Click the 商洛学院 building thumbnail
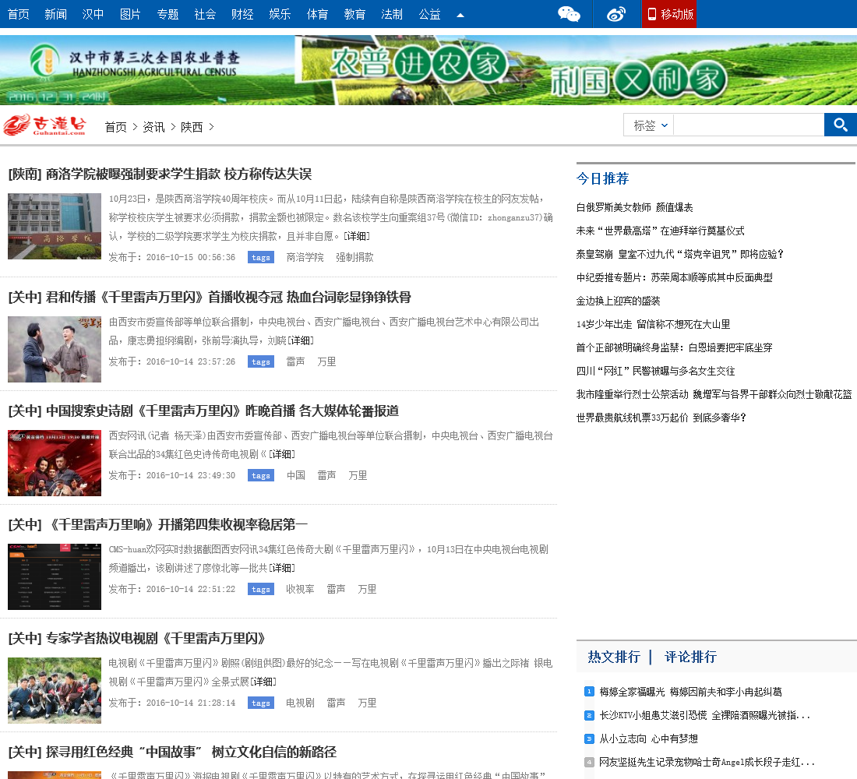The image size is (857, 779). pos(54,226)
